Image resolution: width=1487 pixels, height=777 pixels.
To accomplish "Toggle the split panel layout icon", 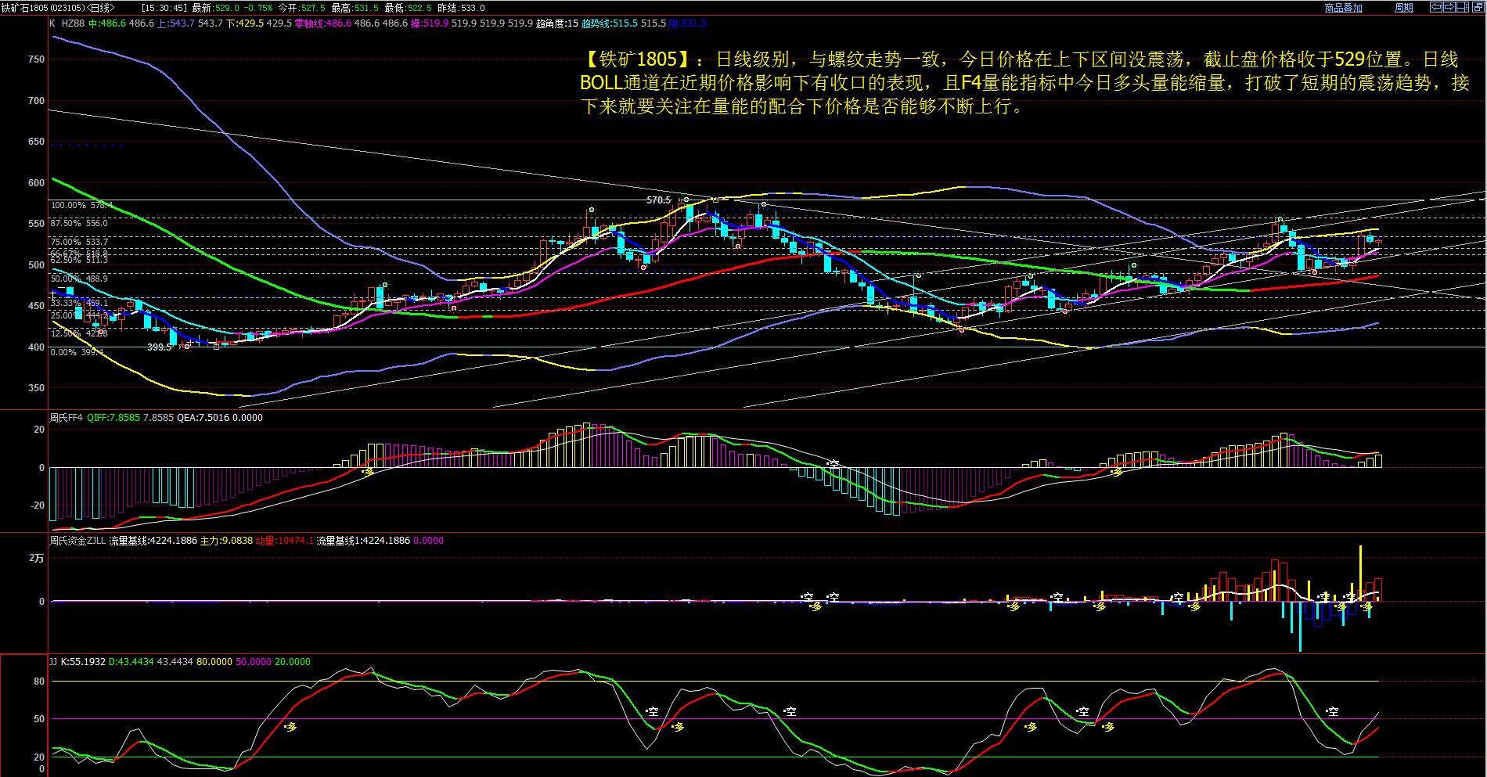I will tap(1463, 7).
